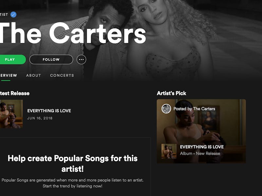
Task: Open Latest Release album cover thumbnail
Action: [x=11, y=114]
